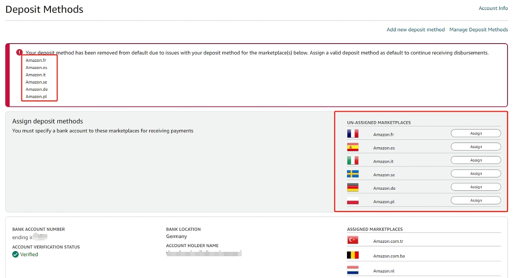Image resolution: width=519 pixels, height=278 pixels.
Task: Click the BANK ACCOUNT NUMBER label
Action: pos(38,229)
